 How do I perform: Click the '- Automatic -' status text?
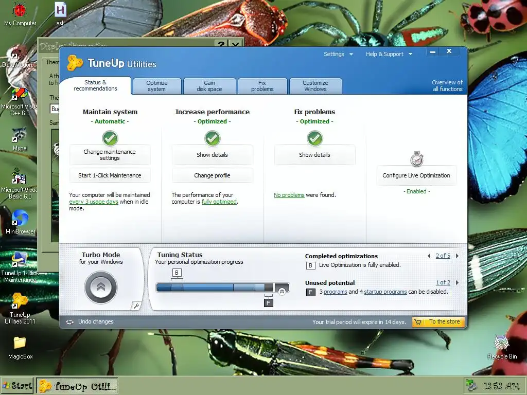coord(110,121)
